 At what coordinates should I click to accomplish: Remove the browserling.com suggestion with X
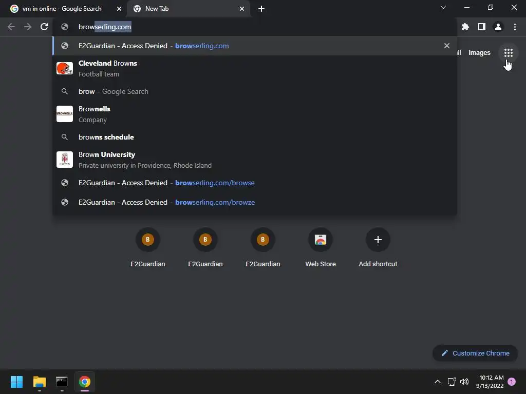click(447, 46)
